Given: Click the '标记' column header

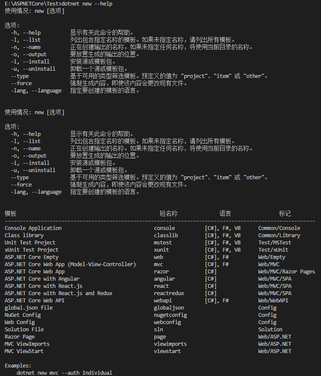Looking at the screenshot, I should pyautogui.click(x=285, y=213).
